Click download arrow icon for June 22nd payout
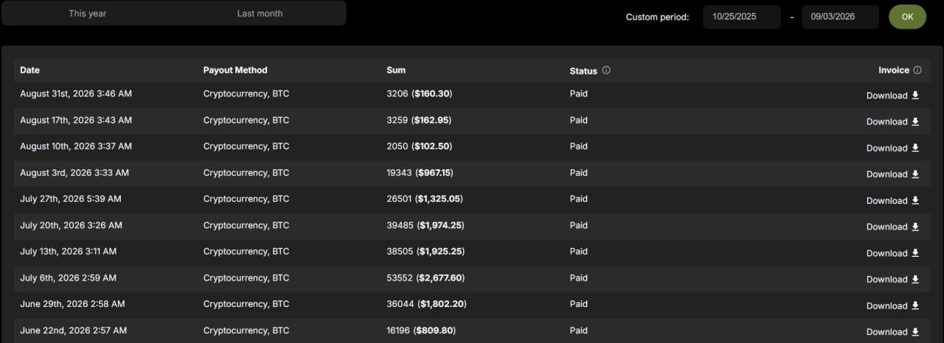 click(915, 331)
